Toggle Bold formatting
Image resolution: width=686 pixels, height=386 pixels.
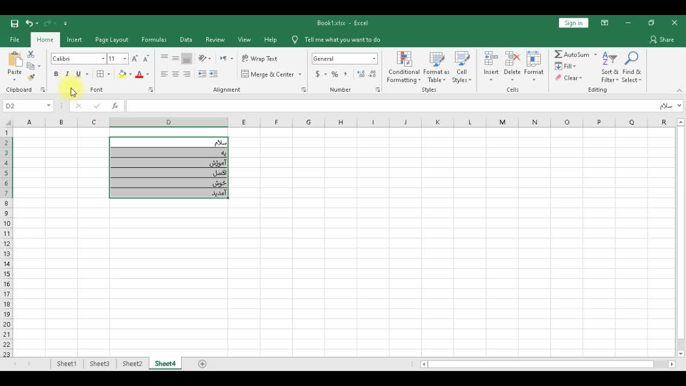click(56, 74)
